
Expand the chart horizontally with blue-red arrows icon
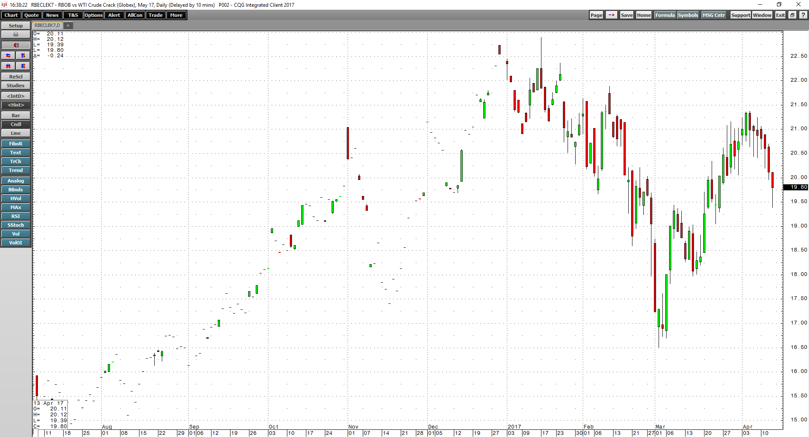[8, 55]
